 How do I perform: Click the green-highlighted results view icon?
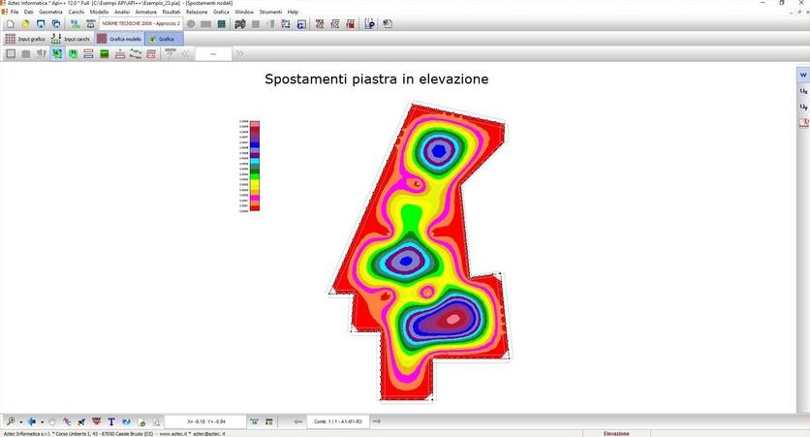pos(57,54)
